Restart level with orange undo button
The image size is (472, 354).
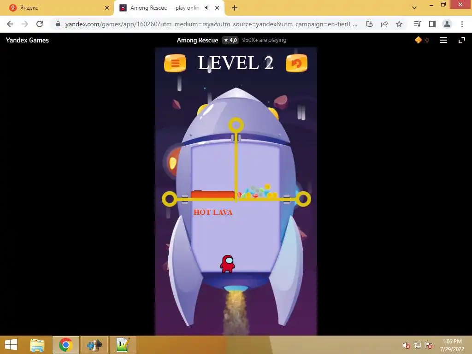[x=296, y=63]
